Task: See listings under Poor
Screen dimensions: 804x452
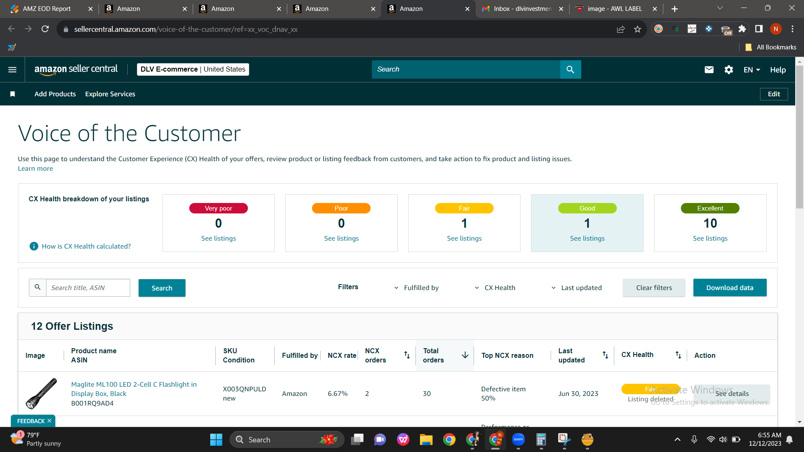Action: pos(341,239)
